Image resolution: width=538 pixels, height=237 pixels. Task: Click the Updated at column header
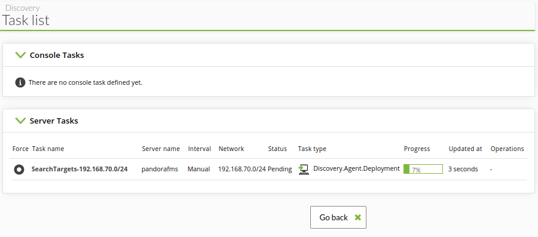(465, 149)
